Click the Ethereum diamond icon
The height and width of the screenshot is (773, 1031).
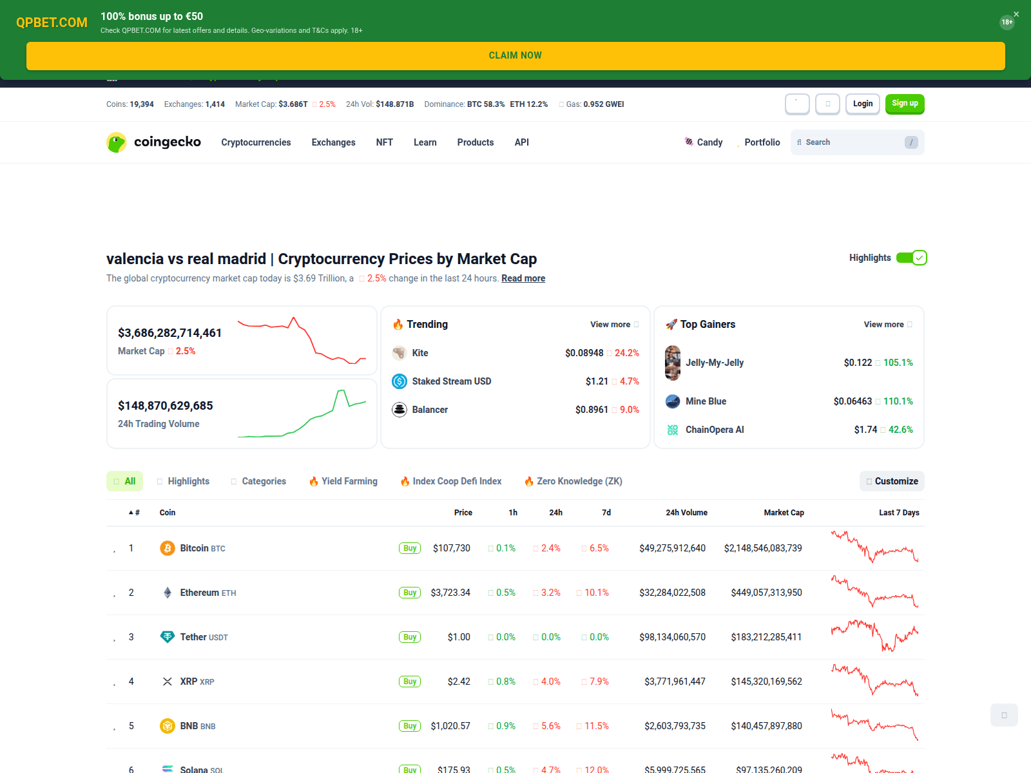(168, 593)
